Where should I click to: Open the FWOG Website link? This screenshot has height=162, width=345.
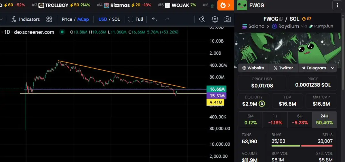tap(253, 68)
